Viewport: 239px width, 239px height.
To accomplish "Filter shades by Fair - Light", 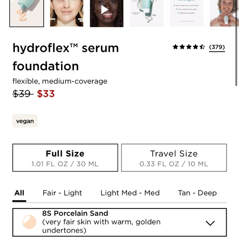I will (62, 193).
